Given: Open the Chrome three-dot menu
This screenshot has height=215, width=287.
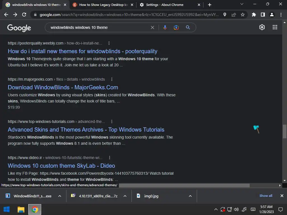Looking at the screenshot, I should (x=281, y=15).
